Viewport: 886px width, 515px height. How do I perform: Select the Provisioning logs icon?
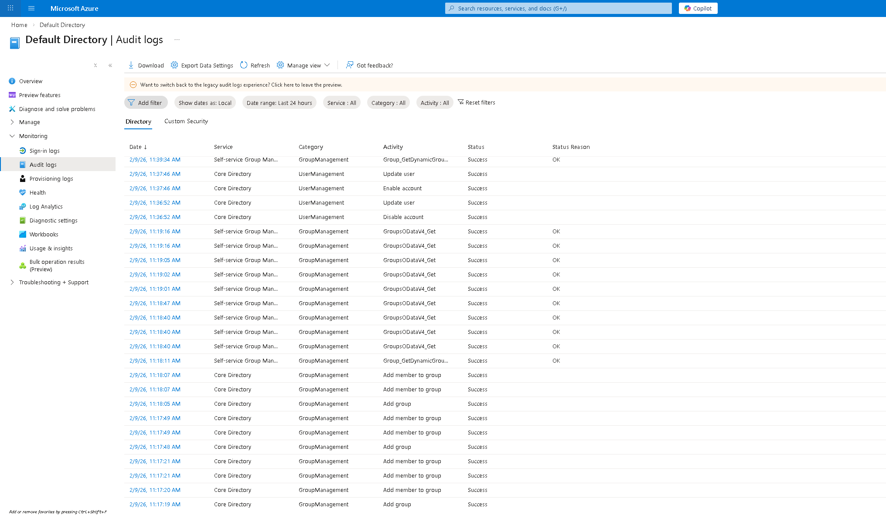coord(22,178)
